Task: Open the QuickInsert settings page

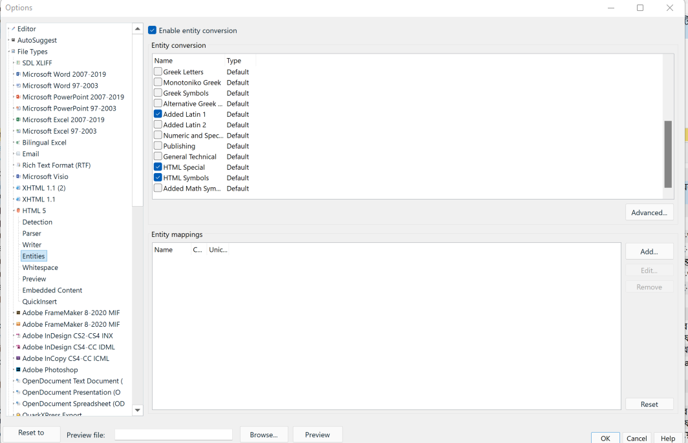Action: click(39, 302)
